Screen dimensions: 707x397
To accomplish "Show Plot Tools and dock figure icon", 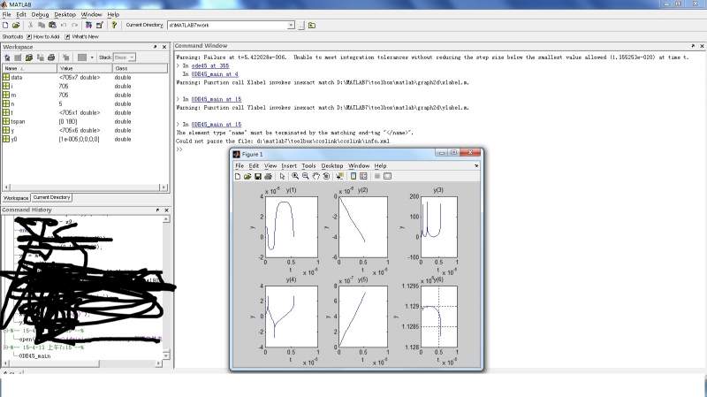I will point(387,176).
